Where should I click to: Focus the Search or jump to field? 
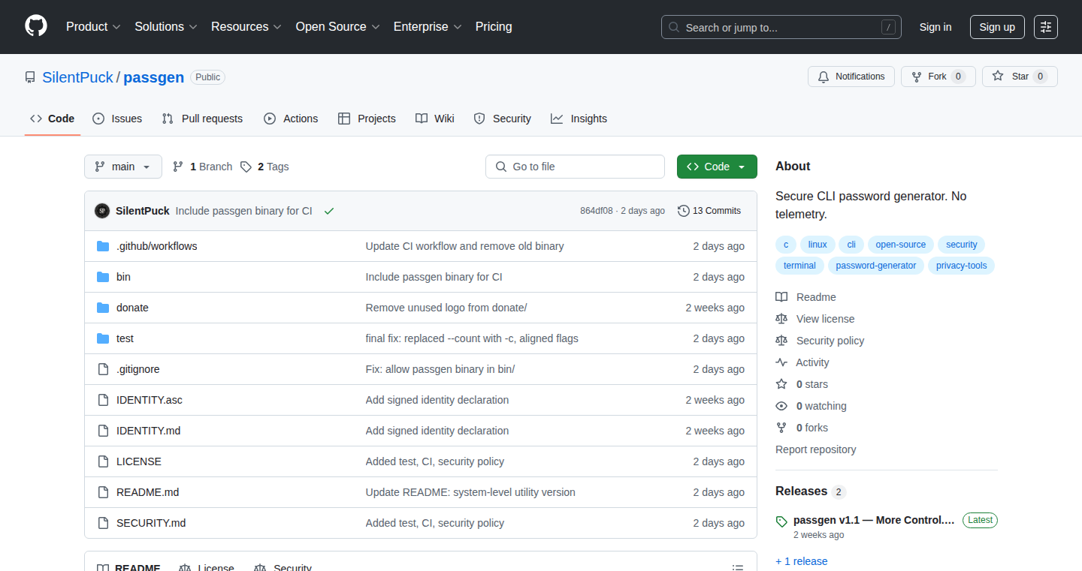tap(781, 27)
